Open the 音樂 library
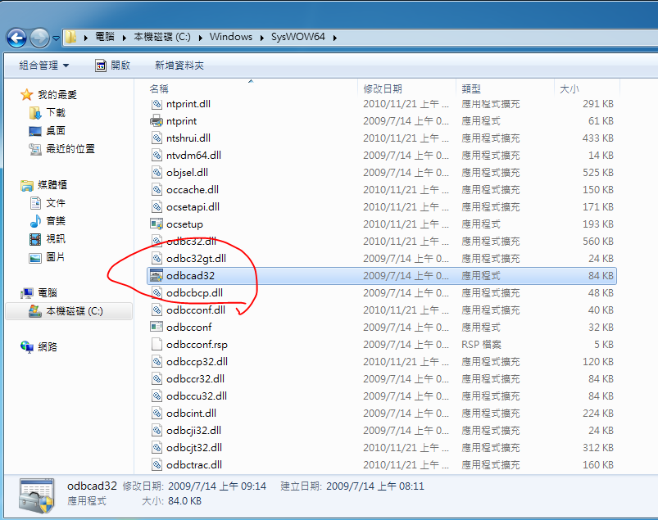The height and width of the screenshot is (520, 658). (56, 221)
